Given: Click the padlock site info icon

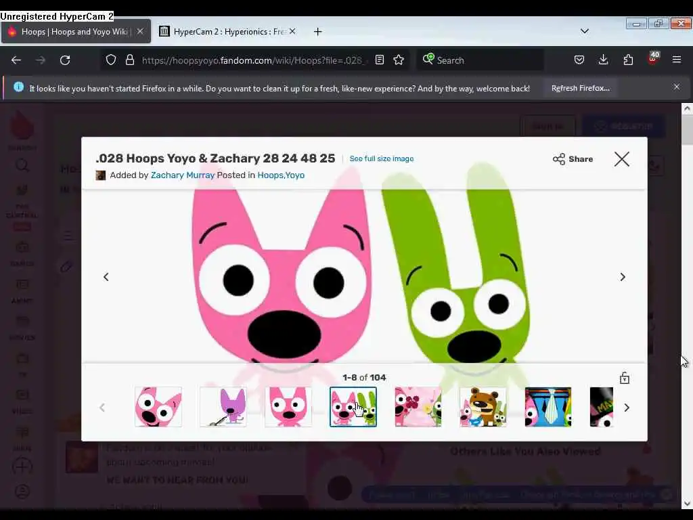Looking at the screenshot, I should [x=129, y=60].
